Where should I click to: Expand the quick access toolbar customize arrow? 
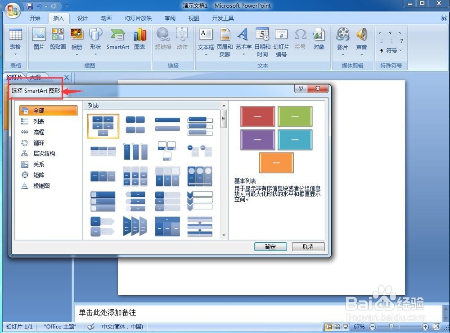coord(67,6)
